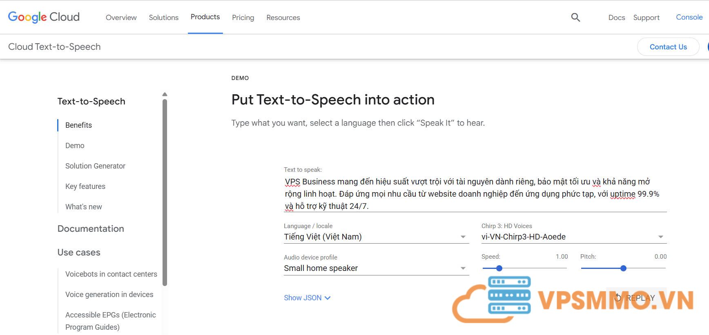Open the Overview menu
This screenshot has width=709, height=335.
[x=121, y=18]
